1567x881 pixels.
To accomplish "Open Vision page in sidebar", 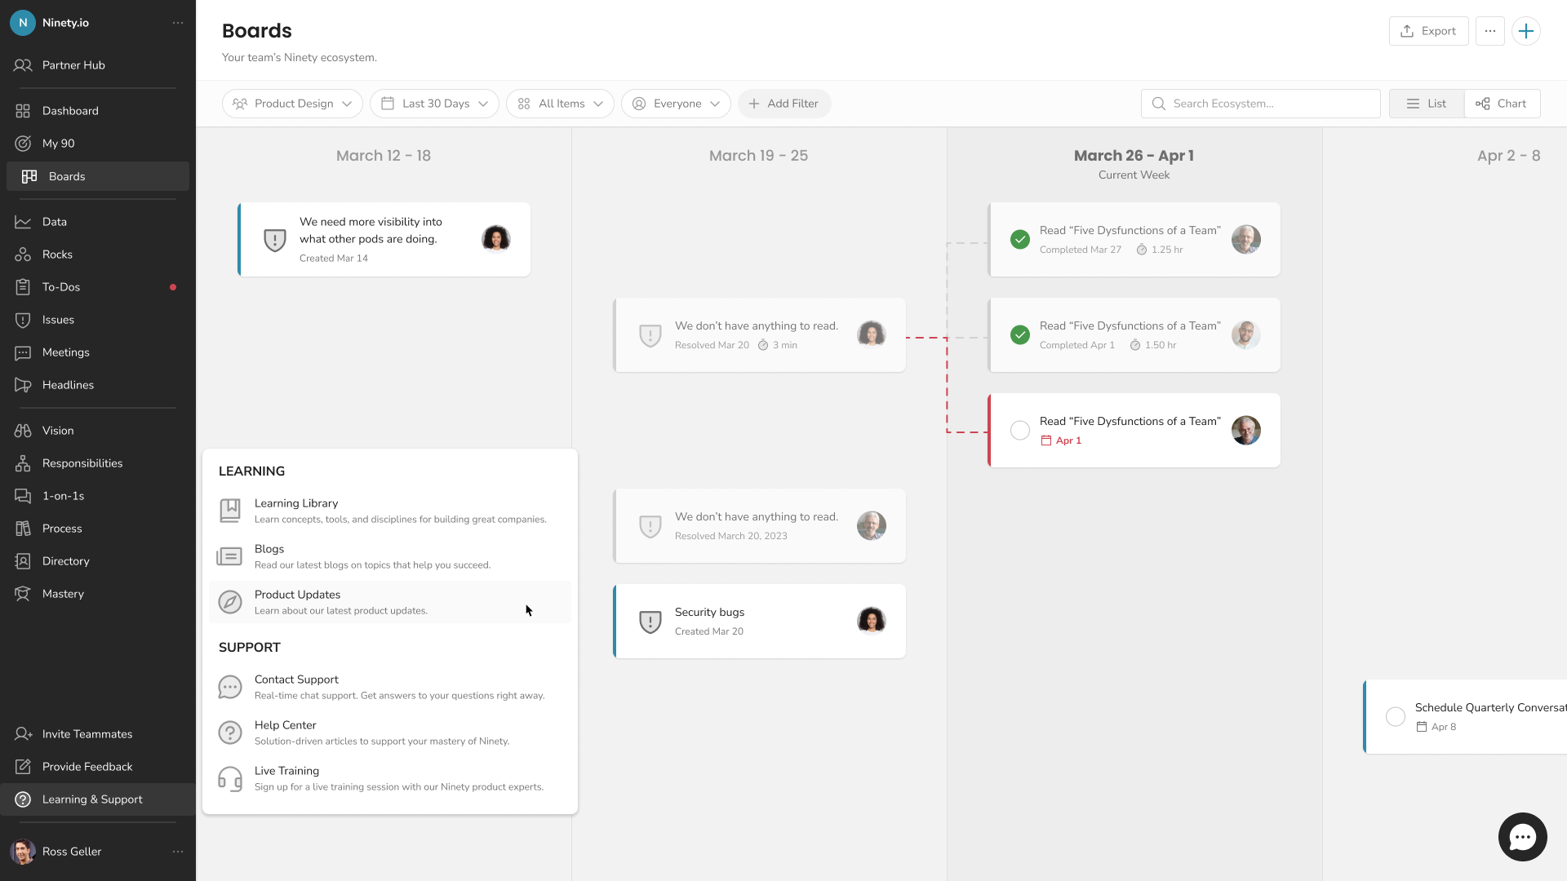I will [x=58, y=431].
